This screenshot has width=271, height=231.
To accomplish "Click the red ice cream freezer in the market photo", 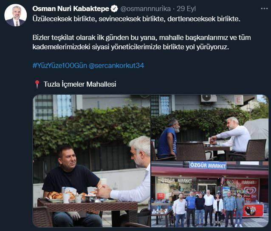I will [252, 211].
